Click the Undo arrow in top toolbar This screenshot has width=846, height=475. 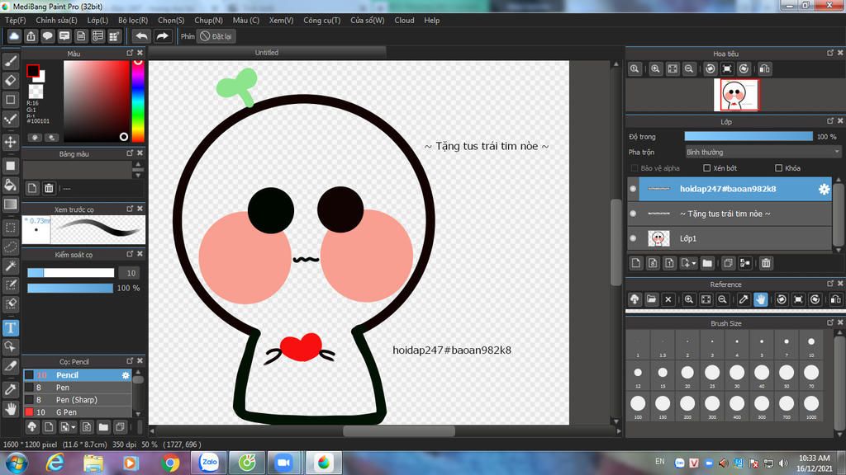pyautogui.click(x=141, y=36)
